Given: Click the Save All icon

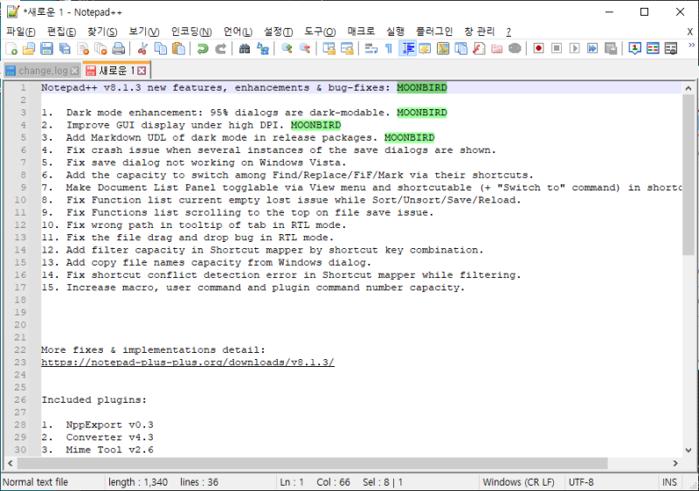Looking at the screenshot, I should [x=65, y=49].
